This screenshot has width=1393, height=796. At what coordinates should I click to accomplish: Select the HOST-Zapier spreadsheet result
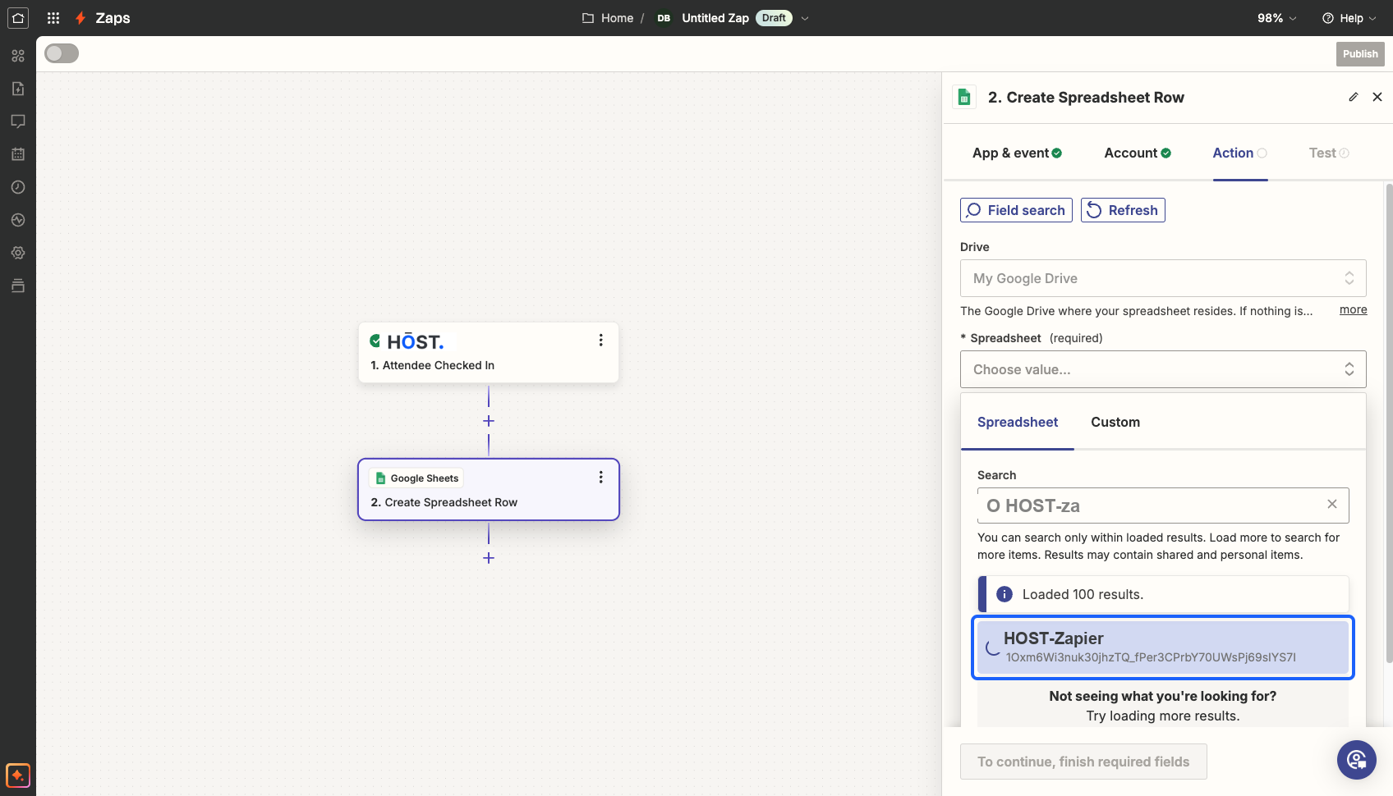1163,647
